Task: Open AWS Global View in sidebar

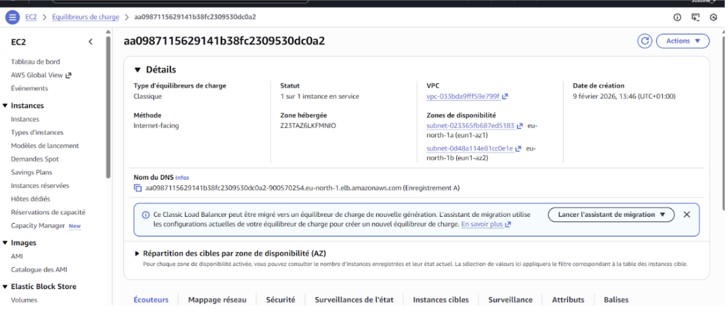Action: [36, 75]
